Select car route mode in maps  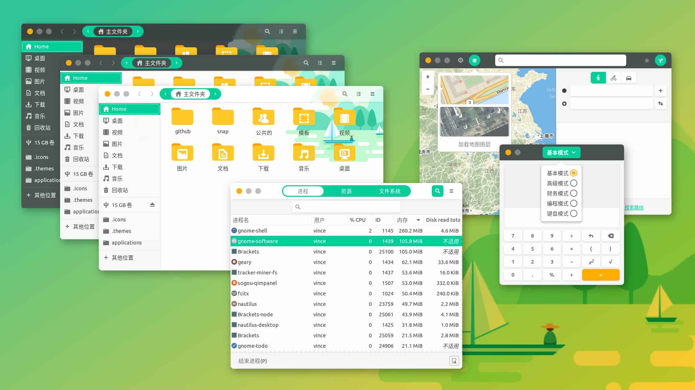click(x=629, y=78)
